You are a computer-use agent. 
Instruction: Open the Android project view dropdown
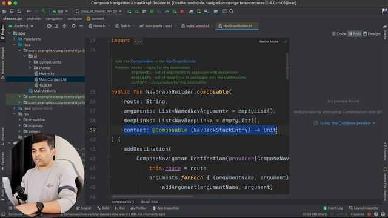(21, 26)
